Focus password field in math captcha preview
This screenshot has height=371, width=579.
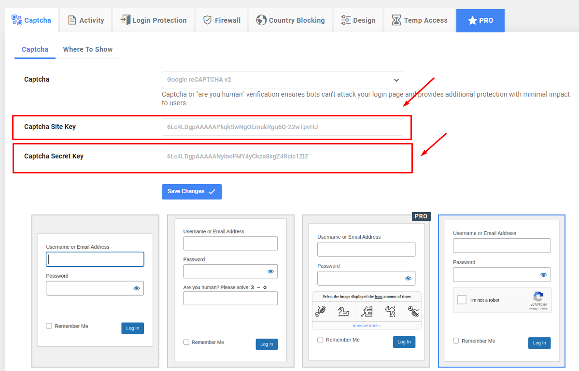point(230,271)
